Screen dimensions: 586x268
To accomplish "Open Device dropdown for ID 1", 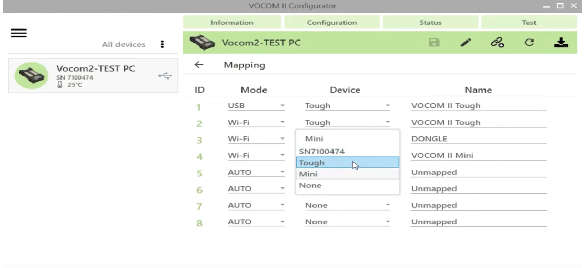I will pyautogui.click(x=348, y=106).
